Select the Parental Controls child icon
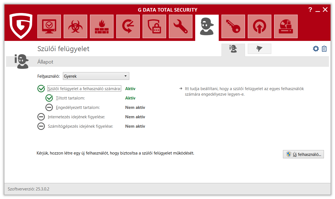Image resolution: width=335 pixels, height=199 pixels. tap(207, 27)
